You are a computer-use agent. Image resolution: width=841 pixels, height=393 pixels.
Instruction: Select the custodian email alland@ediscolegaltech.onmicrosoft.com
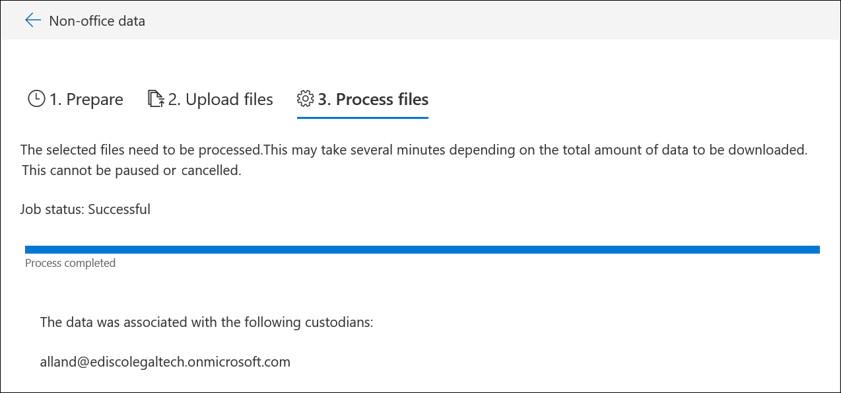point(165,361)
